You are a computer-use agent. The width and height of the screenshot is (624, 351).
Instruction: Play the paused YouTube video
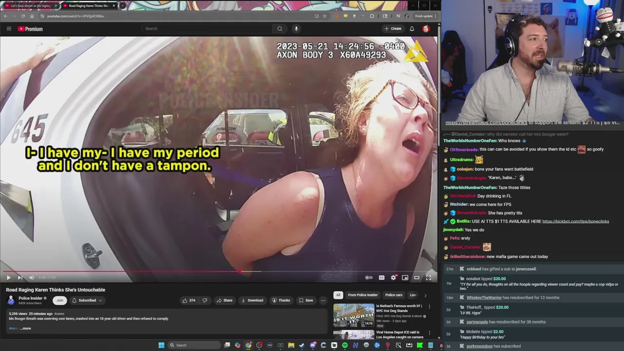pos(8,277)
